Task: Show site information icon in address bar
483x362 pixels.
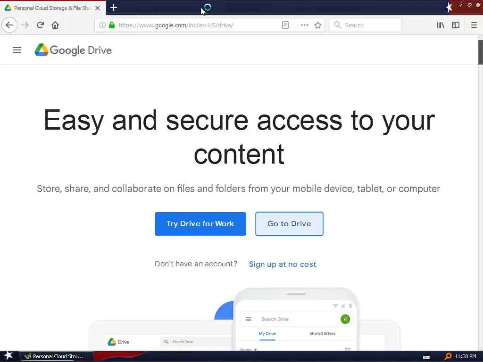Action: pos(102,25)
